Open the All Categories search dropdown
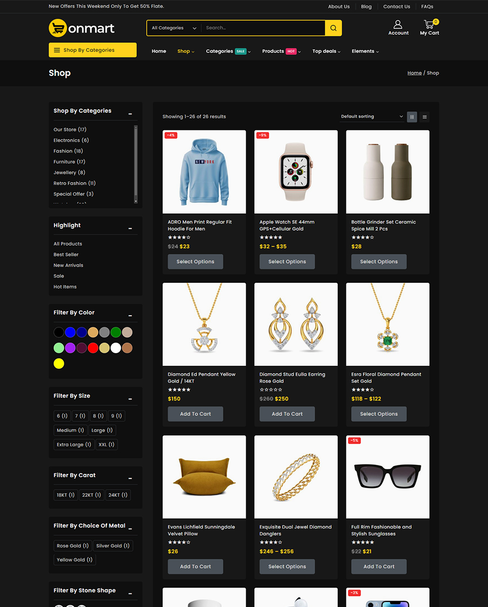The image size is (488, 607). (x=173, y=28)
